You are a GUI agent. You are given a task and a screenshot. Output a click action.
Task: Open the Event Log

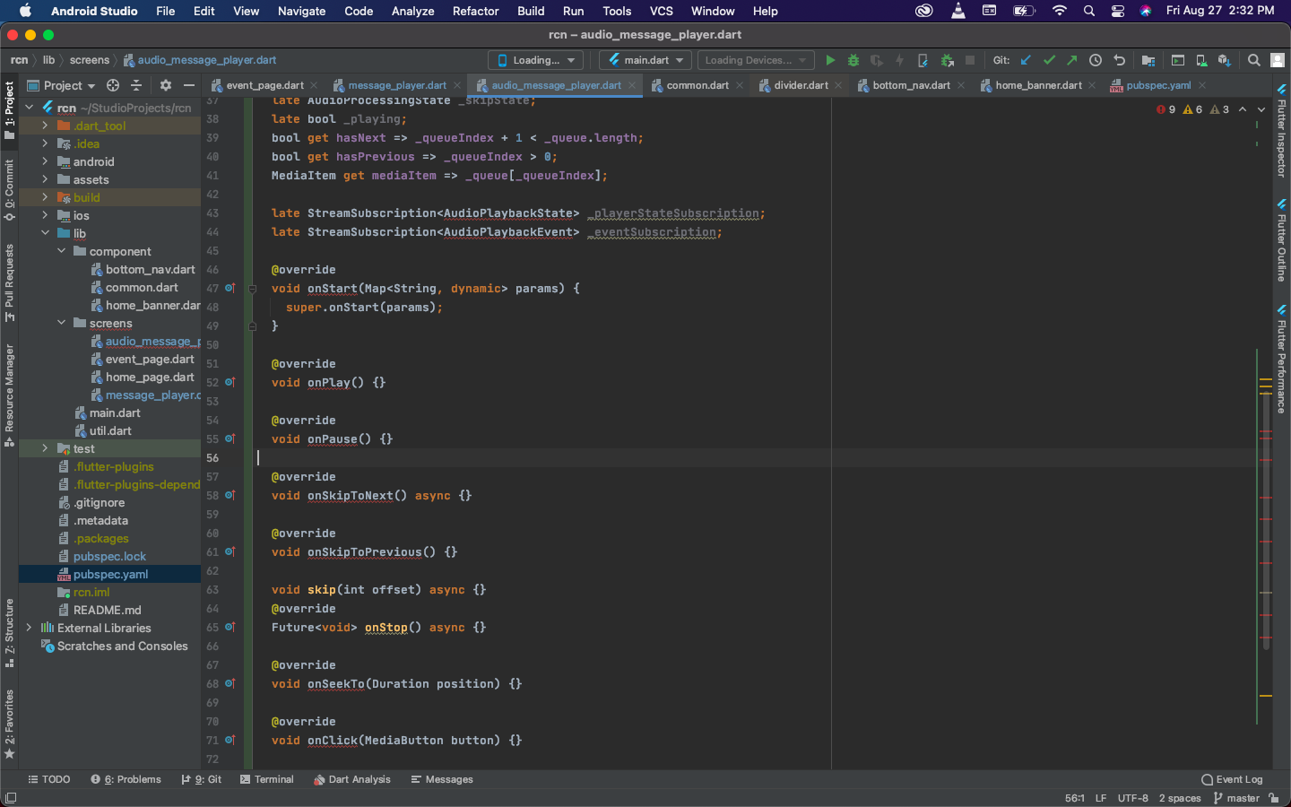[x=1232, y=779]
